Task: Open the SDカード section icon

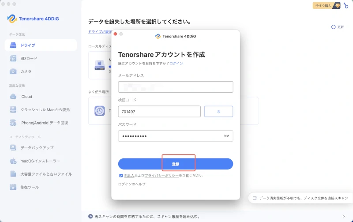Action: pyautogui.click(x=13, y=58)
